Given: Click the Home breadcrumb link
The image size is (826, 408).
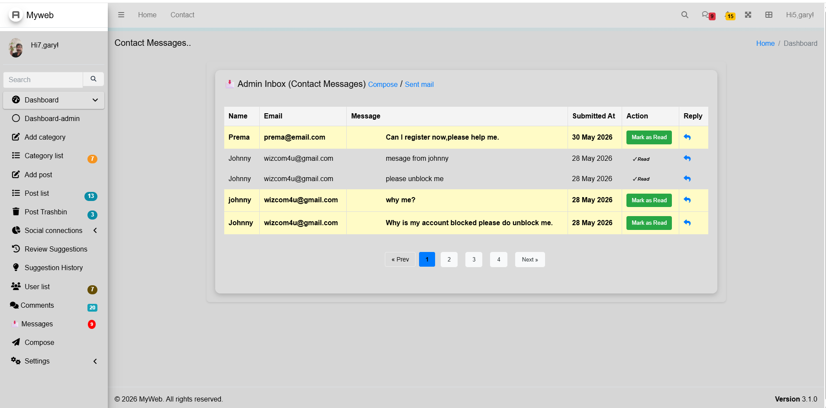Looking at the screenshot, I should point(765,43).
